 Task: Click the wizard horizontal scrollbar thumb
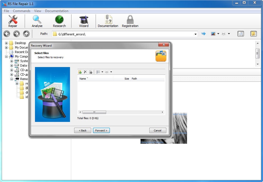94,112
